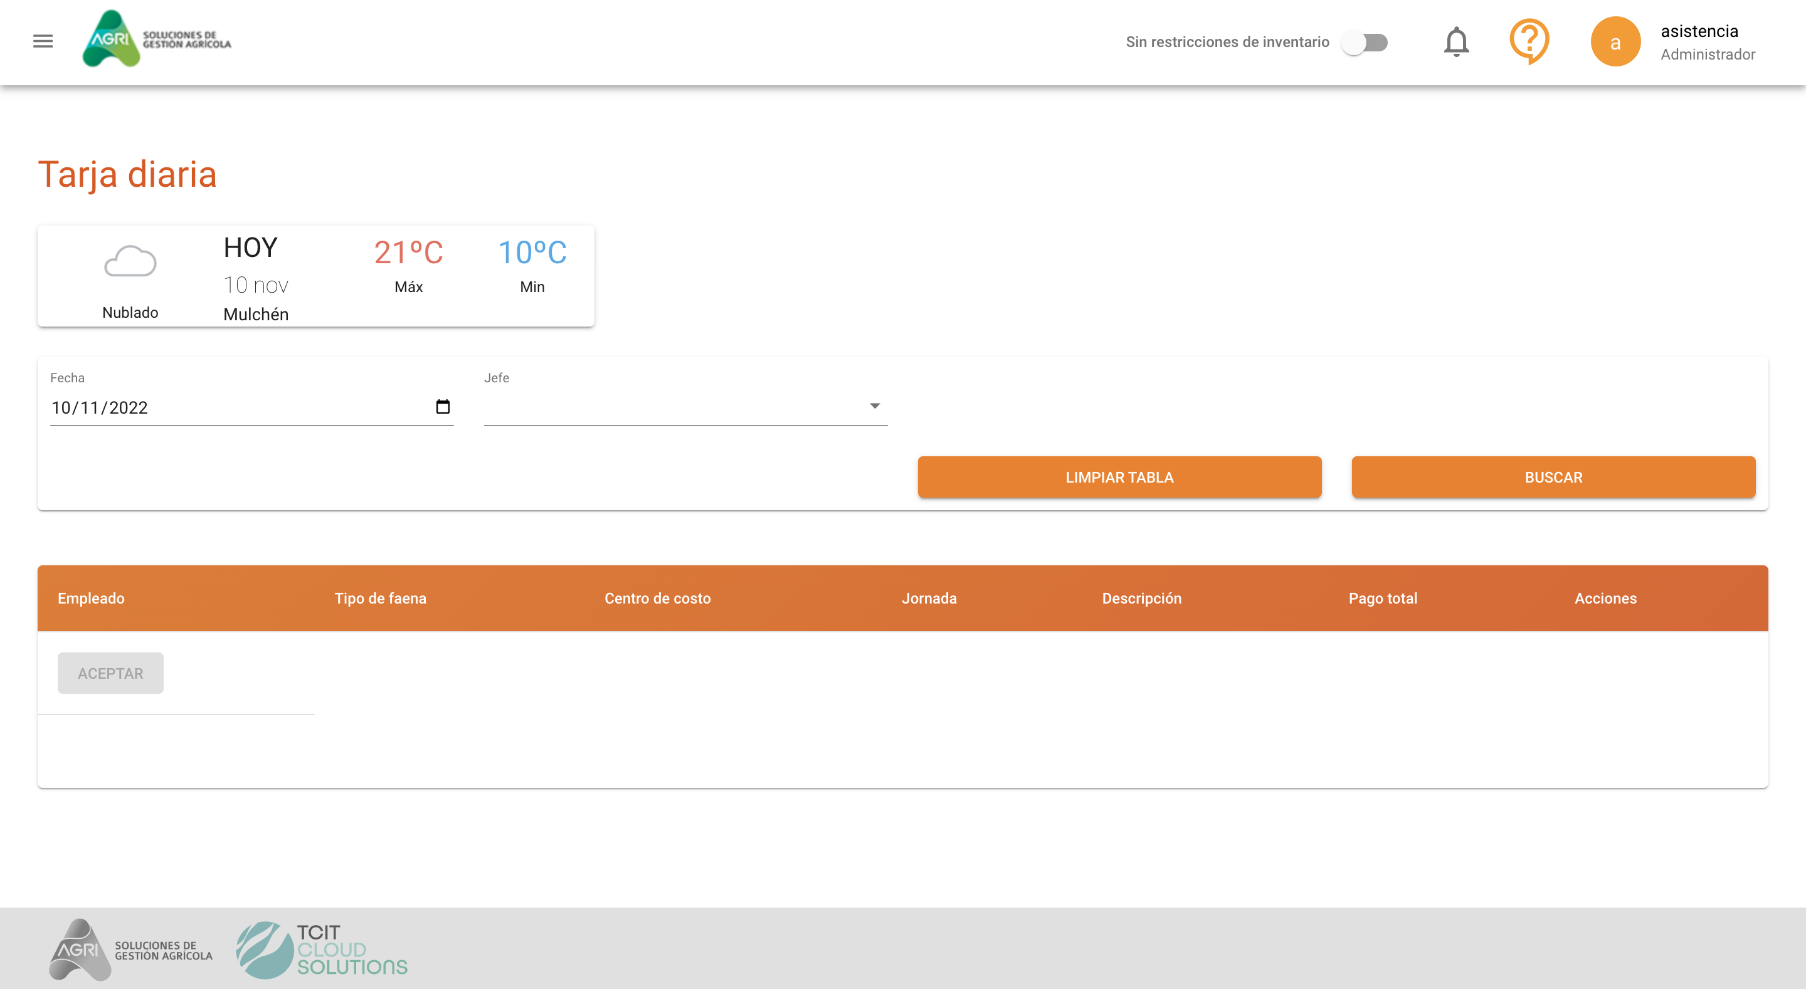
Task: Open the asistencia Administrador user menu
Action: pyautogui.click(x=1706, y=42)
